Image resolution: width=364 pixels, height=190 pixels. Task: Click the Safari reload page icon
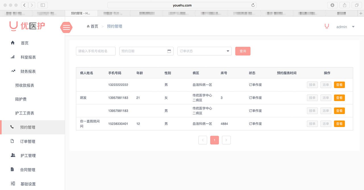coord(253,5)
